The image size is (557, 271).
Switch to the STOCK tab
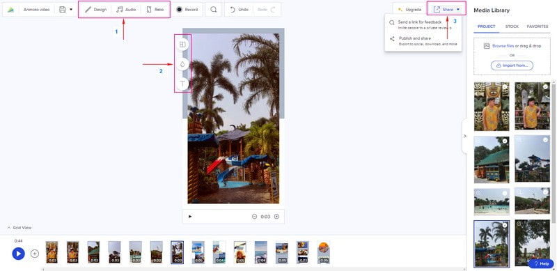coord(512,26)
